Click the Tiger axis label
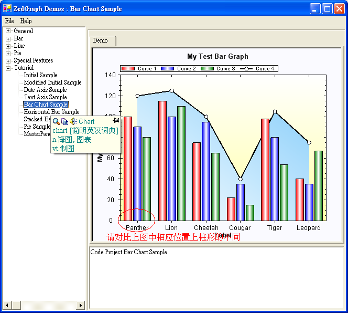This screenshot has height=313, width=348. pos(275,228)
